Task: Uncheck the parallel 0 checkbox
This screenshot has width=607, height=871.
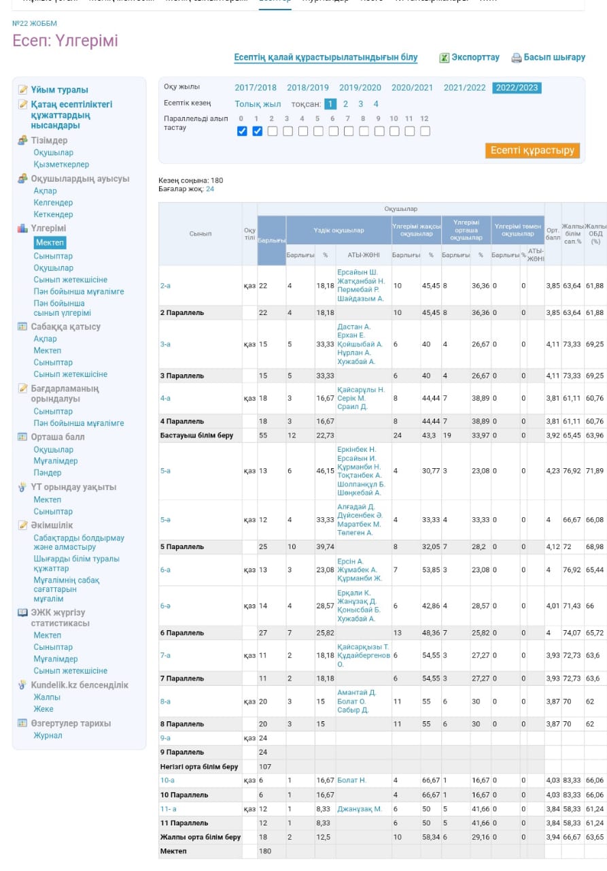Action: [x=242, y=131]
